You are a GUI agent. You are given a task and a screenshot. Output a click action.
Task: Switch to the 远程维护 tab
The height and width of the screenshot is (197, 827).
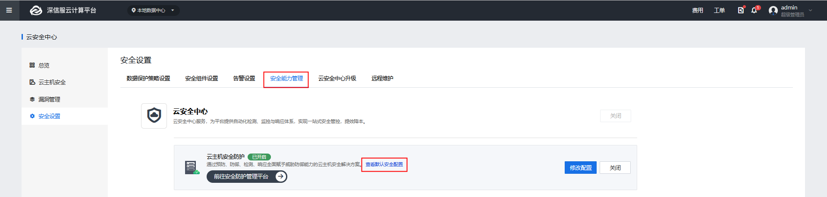coord(382,78)
